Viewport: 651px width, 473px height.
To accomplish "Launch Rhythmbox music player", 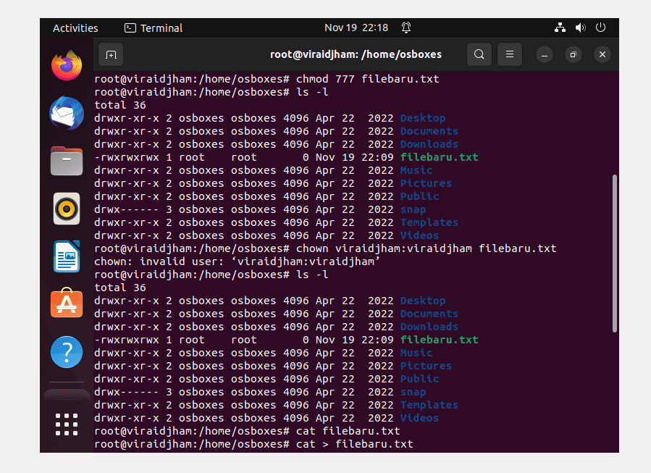I will [67, 209].
